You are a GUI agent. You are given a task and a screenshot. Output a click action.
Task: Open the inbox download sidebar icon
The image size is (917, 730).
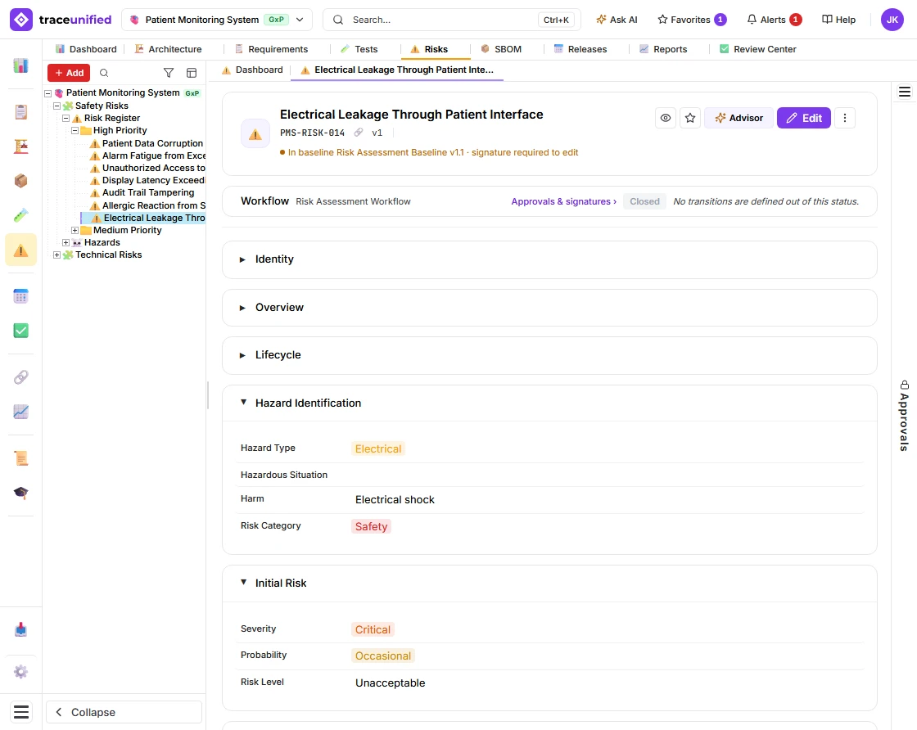21,629
